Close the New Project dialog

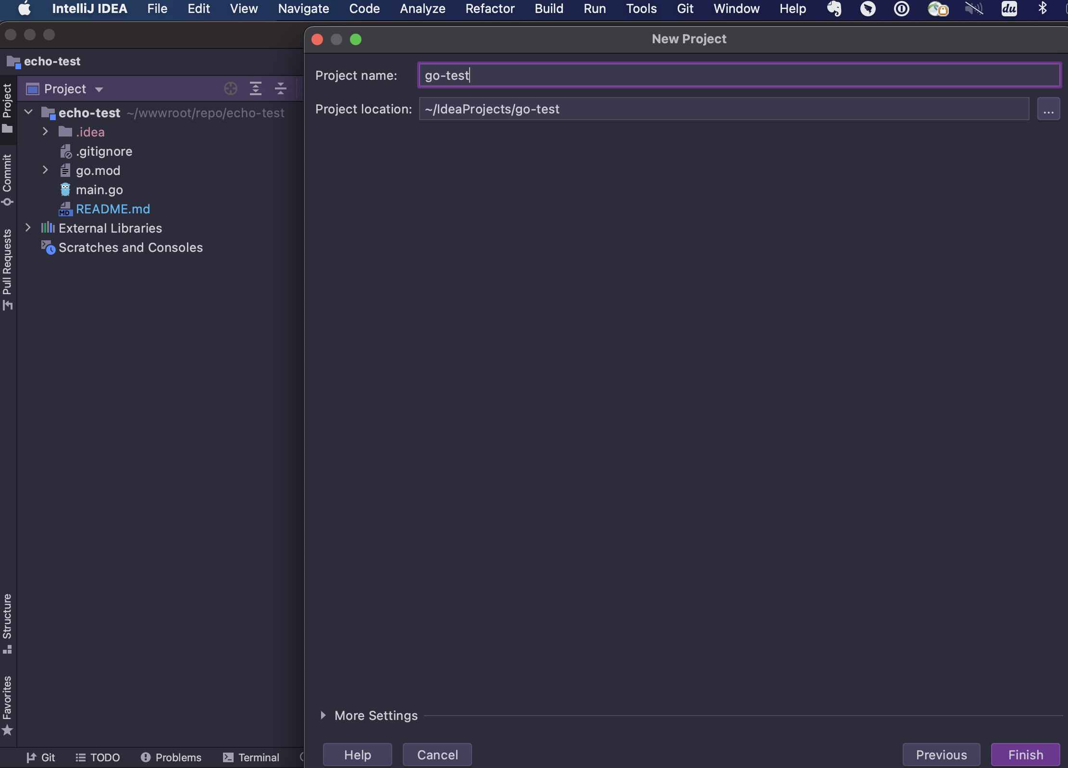(317, 39)
